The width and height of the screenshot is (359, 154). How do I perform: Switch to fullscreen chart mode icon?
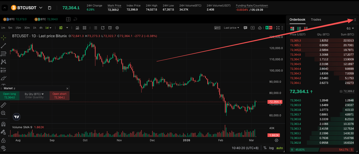[278, 28]
